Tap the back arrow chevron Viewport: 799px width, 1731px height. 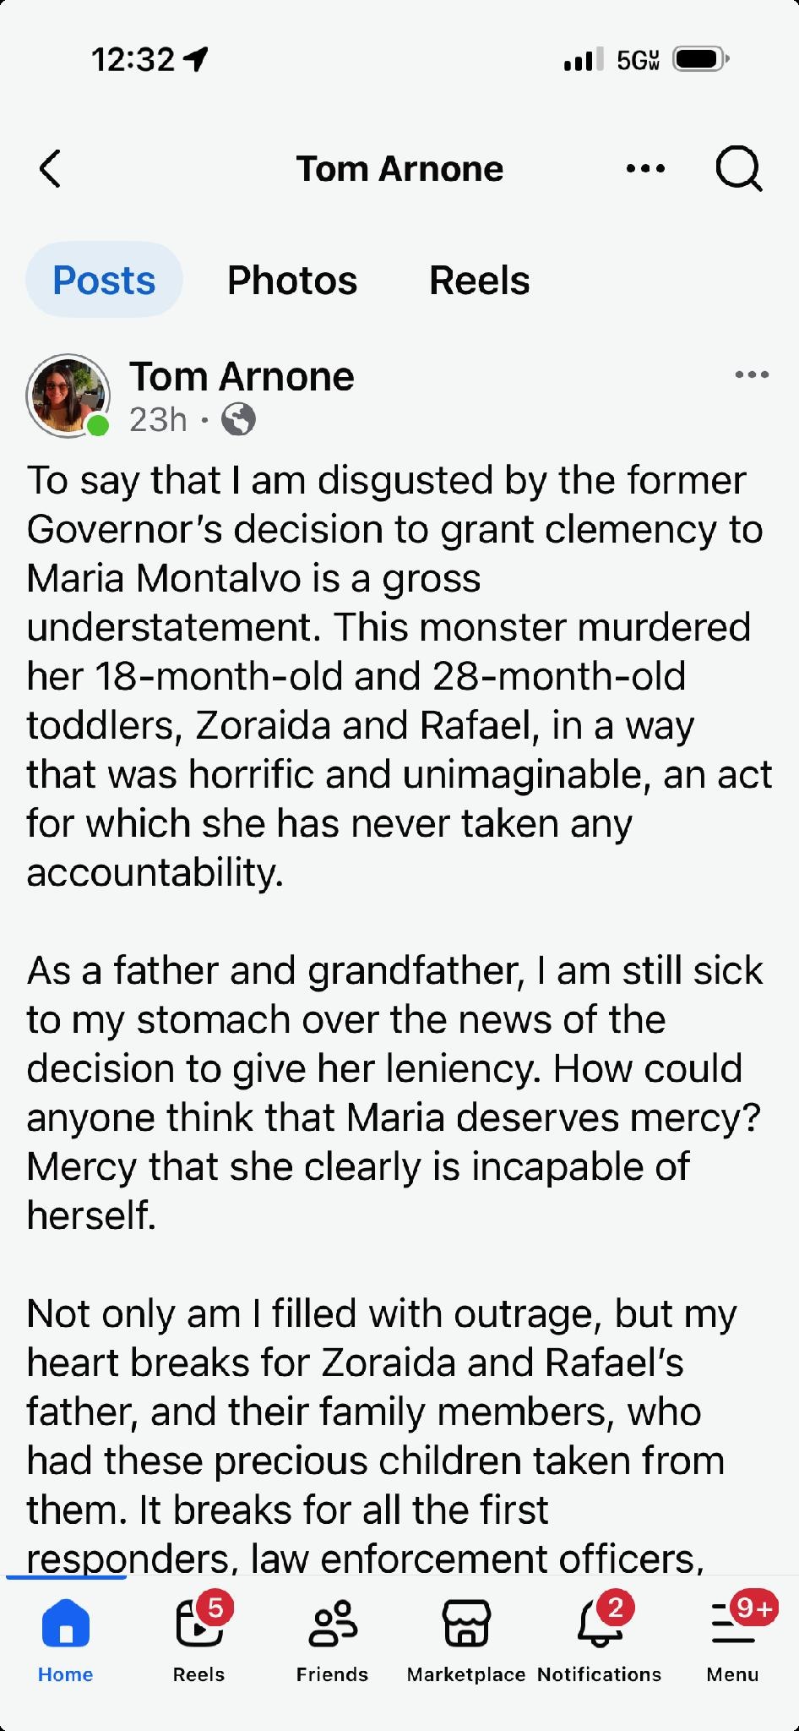51,168
